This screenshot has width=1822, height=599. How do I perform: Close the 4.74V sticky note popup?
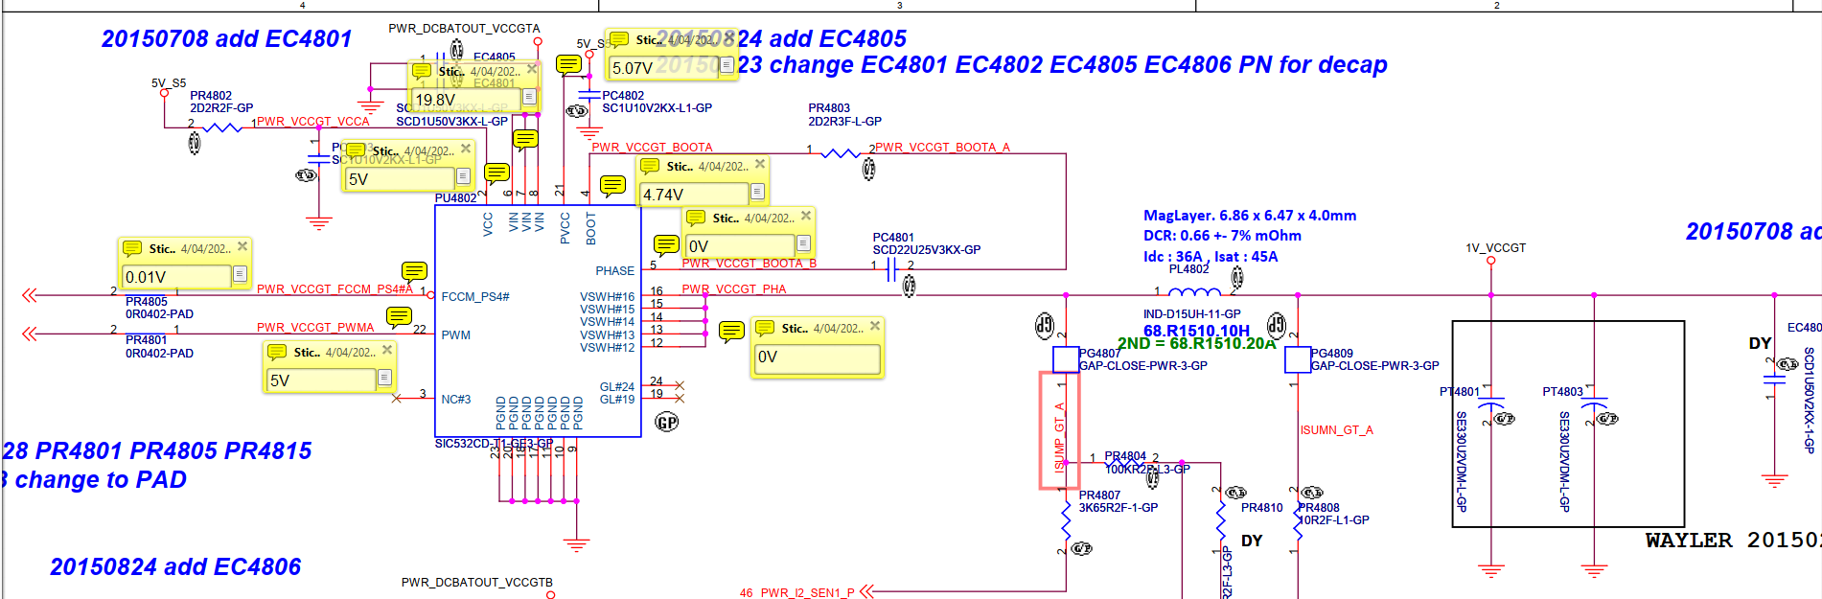[x=760, y=164]
